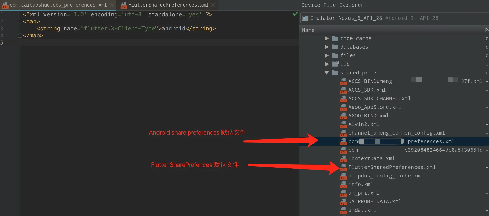Screen dimensions: 489x216
Task: Place cursor on empty editor line 5
Action: [159, 43]
